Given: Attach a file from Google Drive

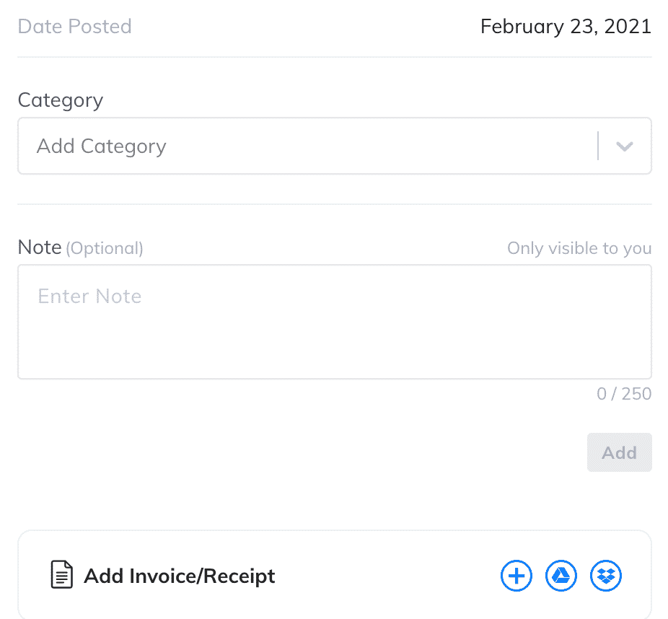Looking at the screenshot, I should click(561, 576).
